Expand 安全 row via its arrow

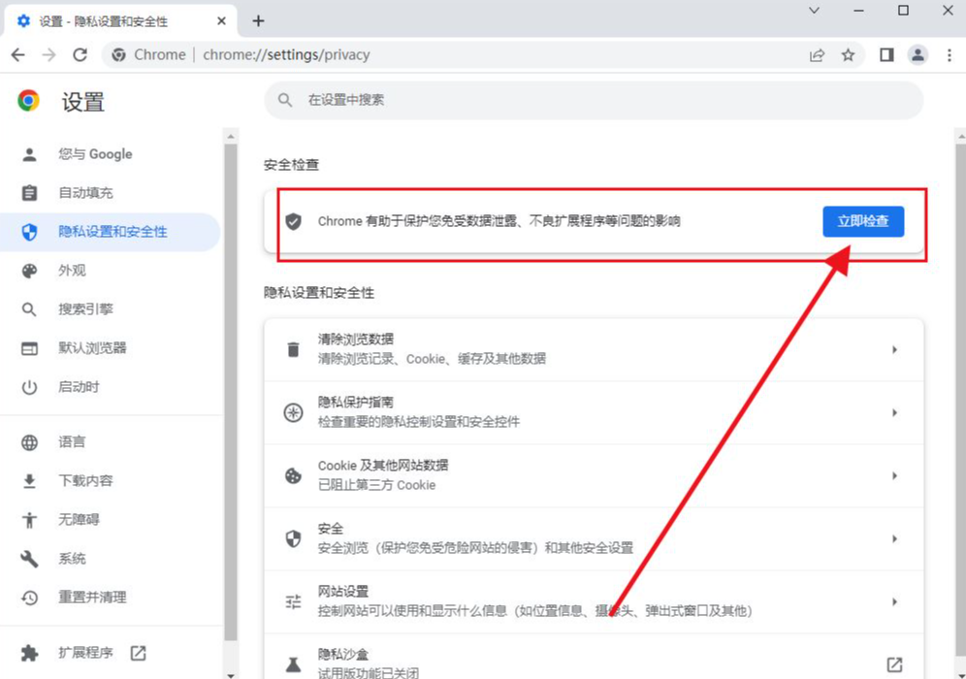coord(894,538)
